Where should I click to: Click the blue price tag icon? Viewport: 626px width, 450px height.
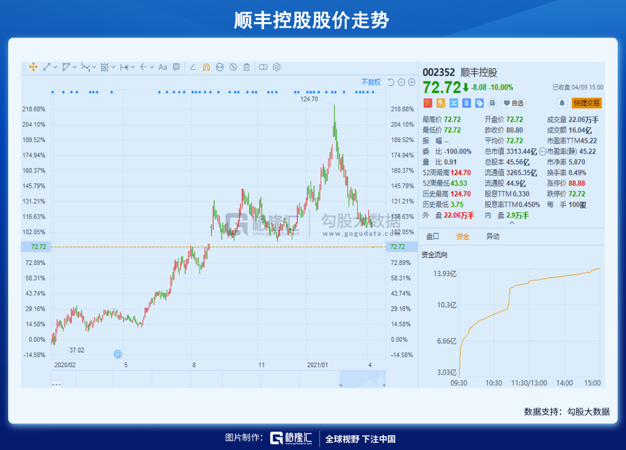pyautogui.click(x=479, y=103)
